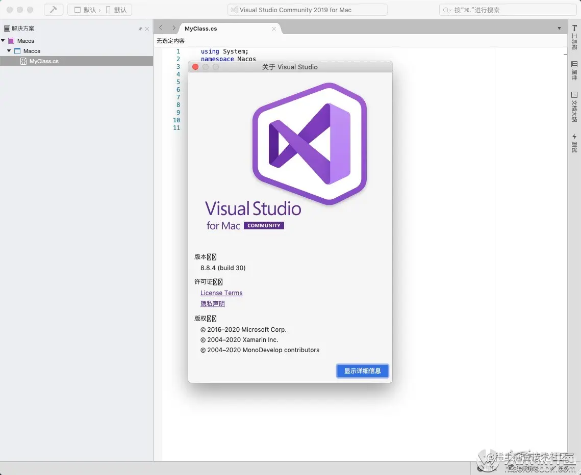The width and height of the screenshot is (581, 475).
Task: Select MyClass.cs in the solution tree
Action: (77, 61)
